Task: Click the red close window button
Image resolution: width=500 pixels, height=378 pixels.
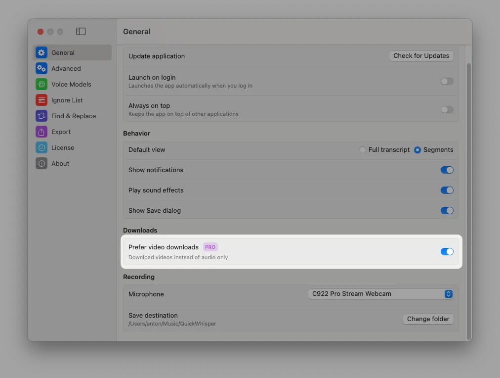Action: click(x=41, y=32)
